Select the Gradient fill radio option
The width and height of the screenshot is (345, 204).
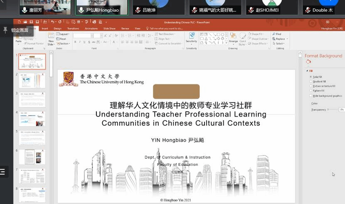tap(310, 81)
